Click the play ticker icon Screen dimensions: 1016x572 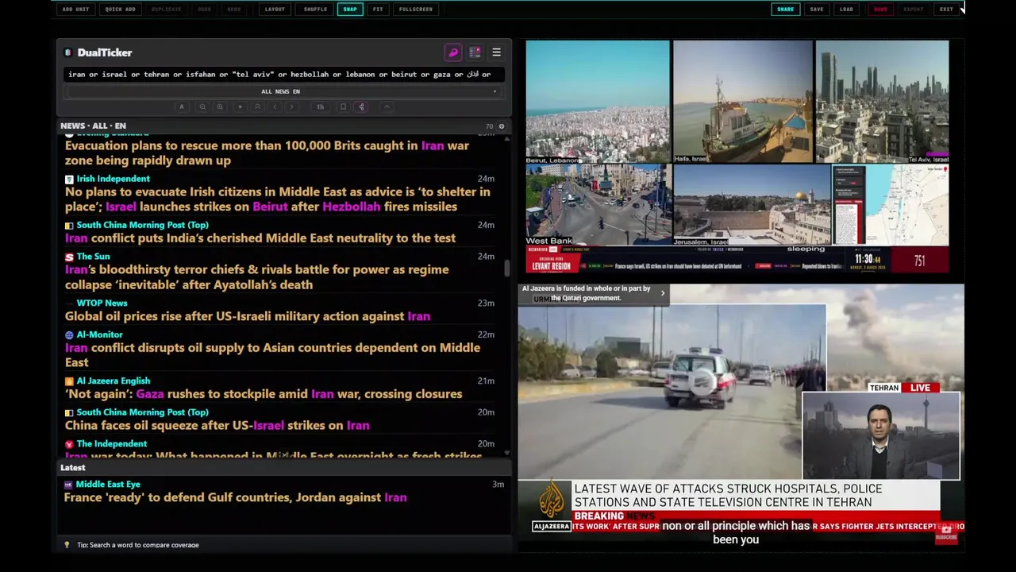click(240, 106)
